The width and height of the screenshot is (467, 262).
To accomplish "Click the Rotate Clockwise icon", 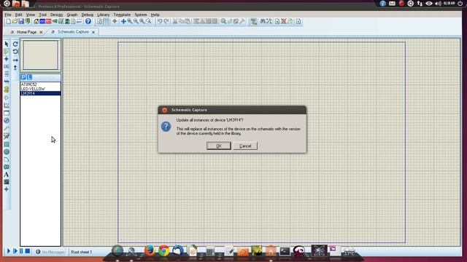I will pos(15,44).
